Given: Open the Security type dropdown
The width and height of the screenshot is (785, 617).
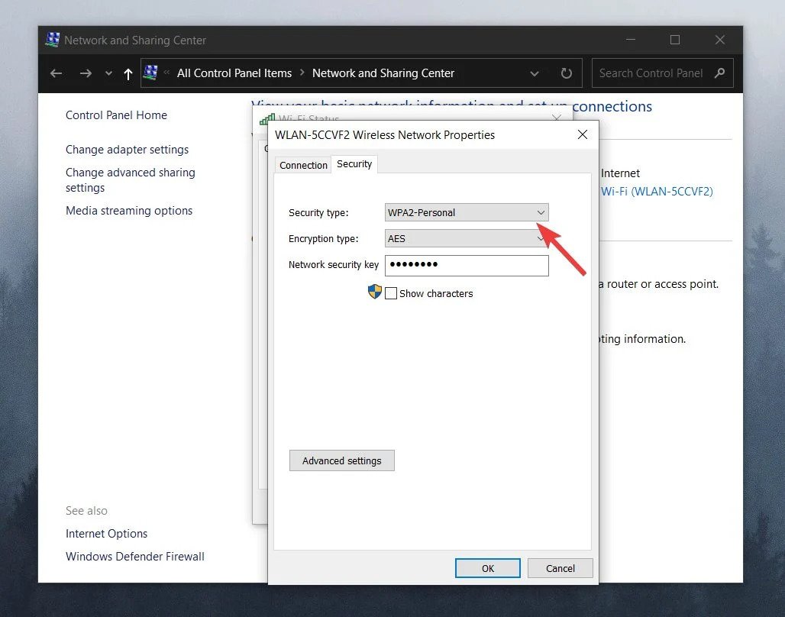Looking at the screenshot, I should tap(467, 212).
